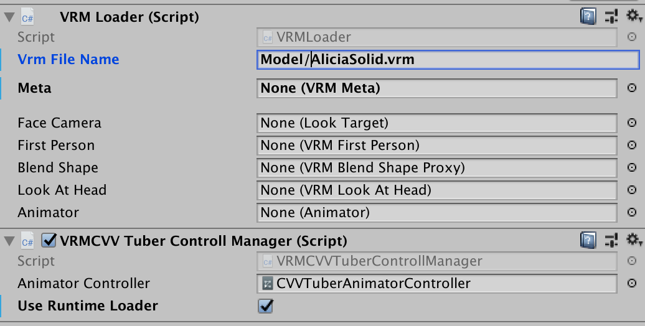This screenshot has height=326, width=645.
Task: Click object picker for First Person field
Action: (x=631, y=146)
